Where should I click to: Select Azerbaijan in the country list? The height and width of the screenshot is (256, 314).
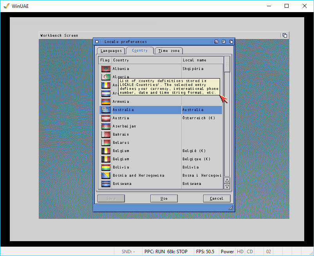pyautogui.click(x=161, y=126)
